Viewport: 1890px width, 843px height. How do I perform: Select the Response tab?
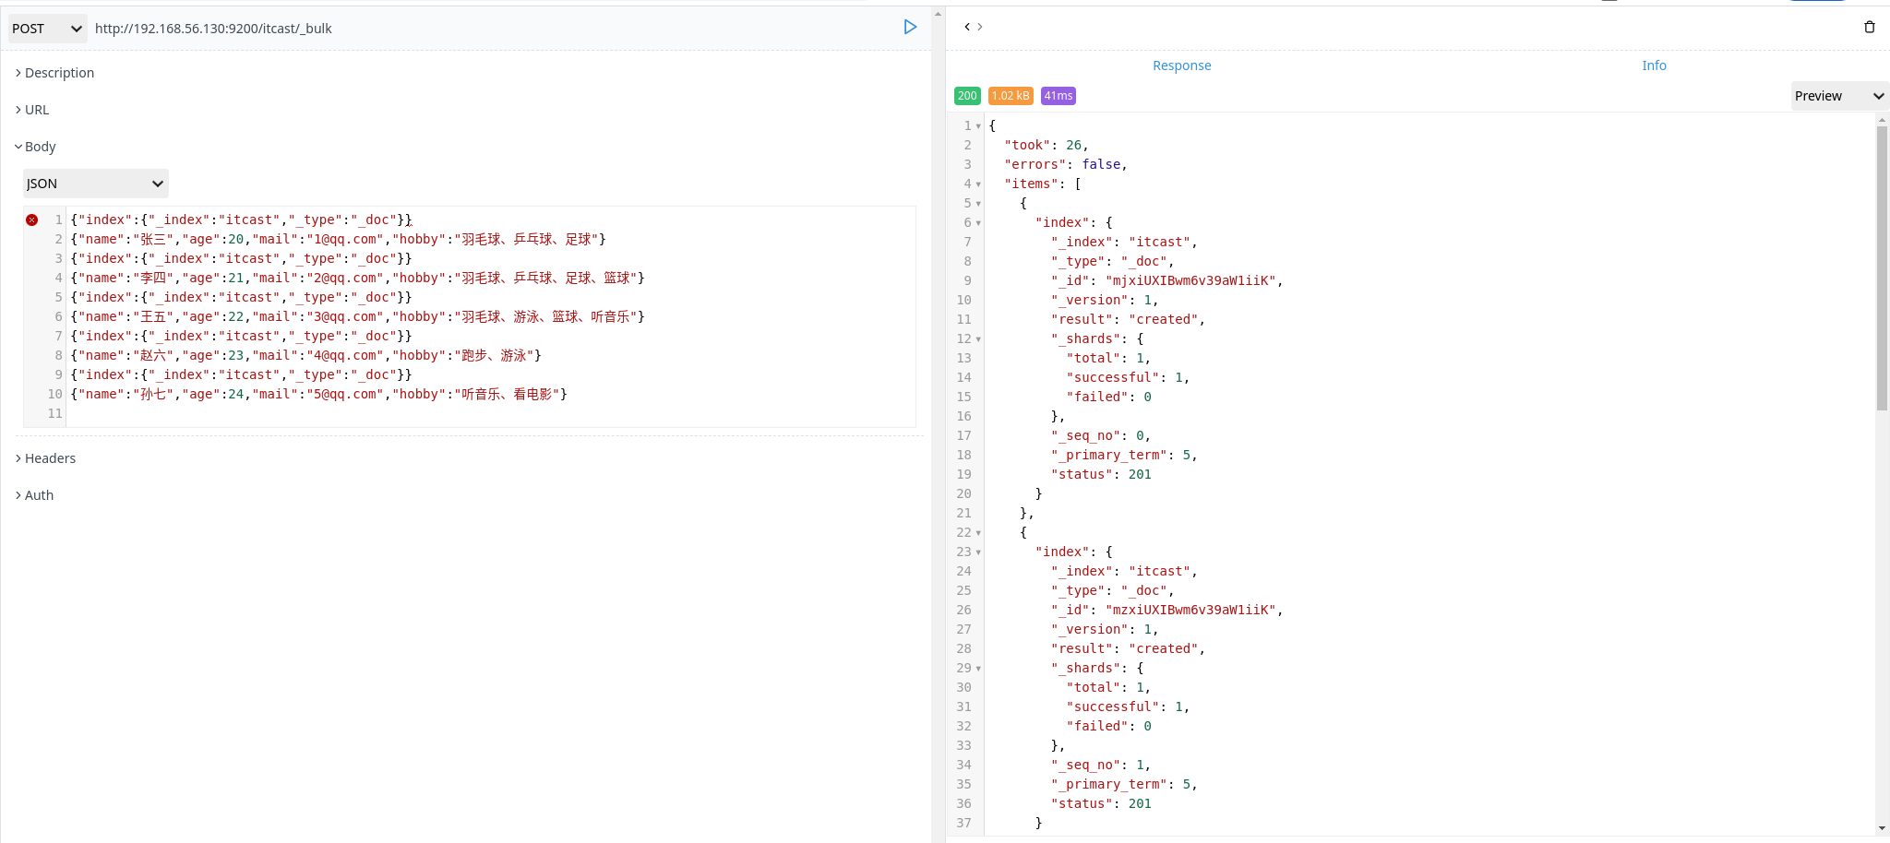1180,65
